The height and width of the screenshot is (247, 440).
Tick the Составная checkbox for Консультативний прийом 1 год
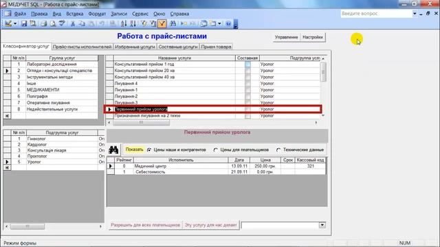point(247,64)
